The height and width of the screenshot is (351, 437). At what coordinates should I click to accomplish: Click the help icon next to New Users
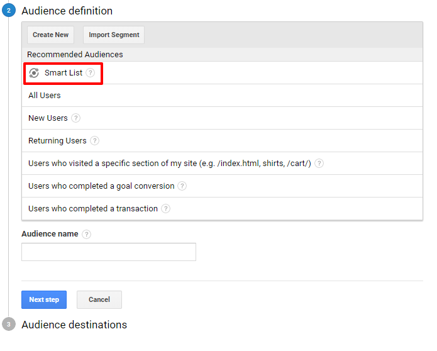coord(75,118)
